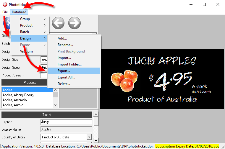Choose Add... from the Design submenu
This screenshot has height=149, width=225.
click(62, 38)
